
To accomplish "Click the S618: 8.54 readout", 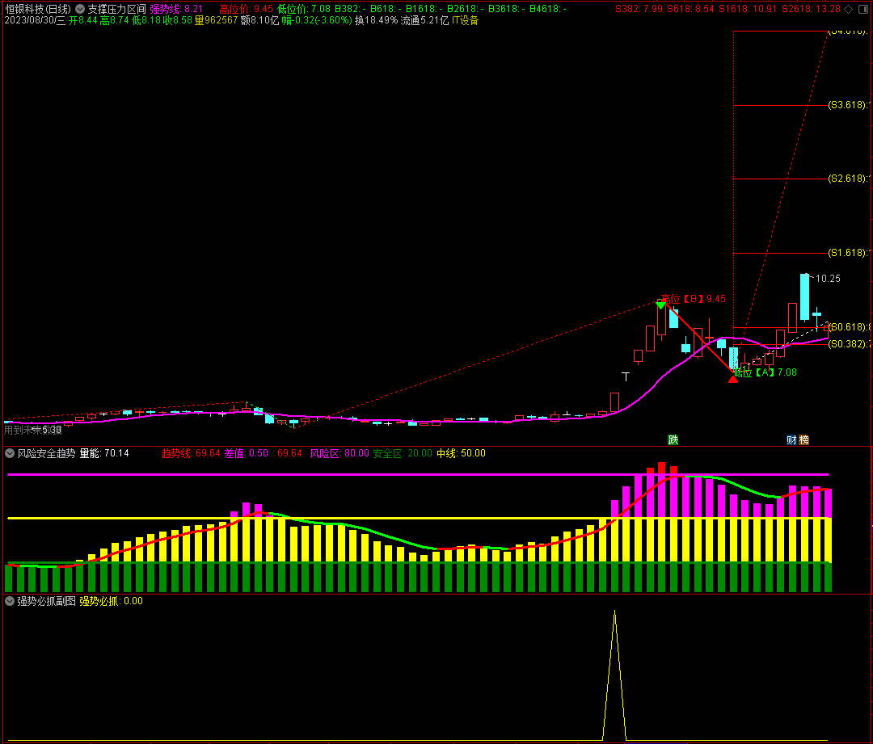I will point(690,9).
